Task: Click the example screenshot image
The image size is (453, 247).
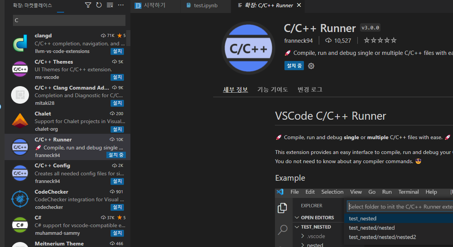Action: [x=364, y=218]
